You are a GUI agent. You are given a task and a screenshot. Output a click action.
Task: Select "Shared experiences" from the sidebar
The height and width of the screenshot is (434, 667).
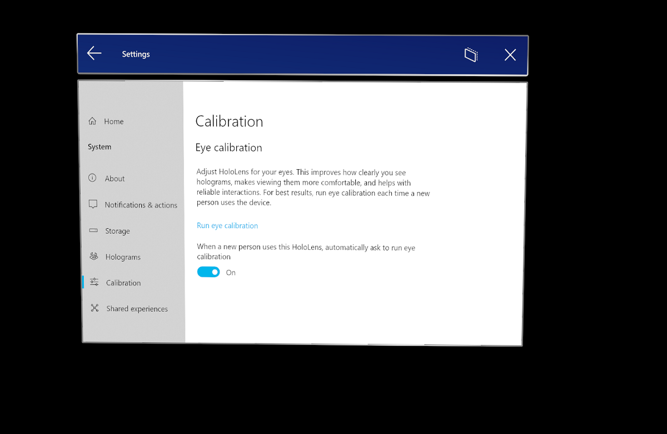[136, 308]
